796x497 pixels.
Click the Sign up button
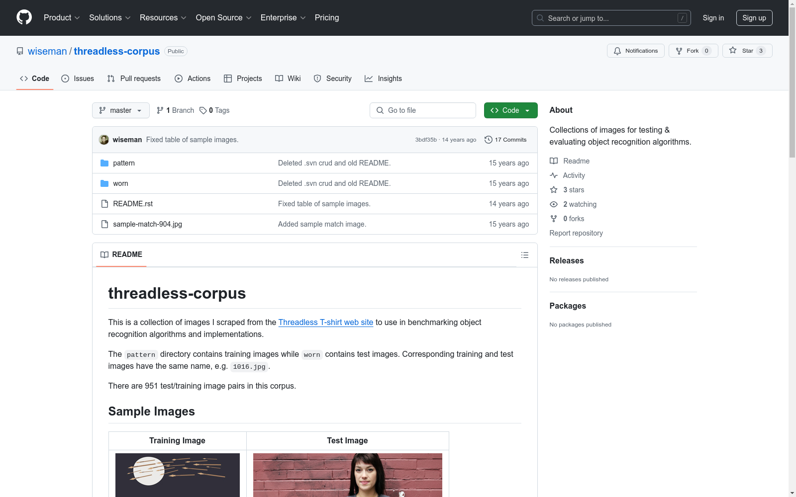pos(754,18)
